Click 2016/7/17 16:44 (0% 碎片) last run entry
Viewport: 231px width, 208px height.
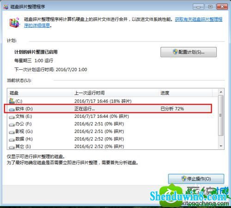point(102,116)
